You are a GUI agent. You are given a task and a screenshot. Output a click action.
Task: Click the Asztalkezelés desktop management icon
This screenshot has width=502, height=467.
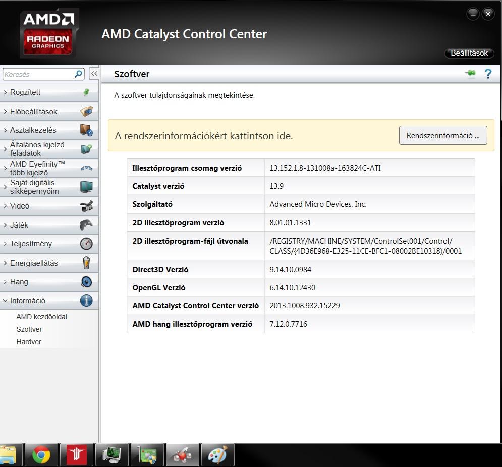pos(86,130)
